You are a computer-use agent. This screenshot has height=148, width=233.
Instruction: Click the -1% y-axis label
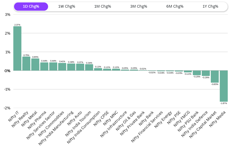pos(7,89)
